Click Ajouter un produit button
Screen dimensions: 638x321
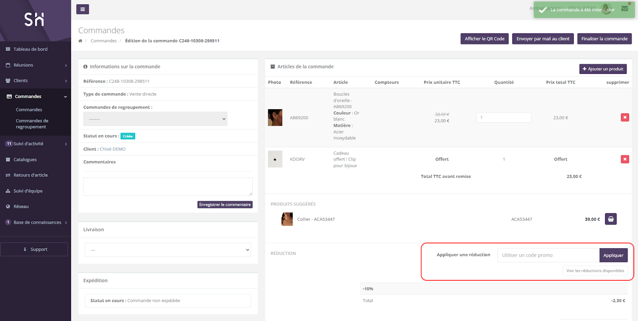(x=603, y=69)
